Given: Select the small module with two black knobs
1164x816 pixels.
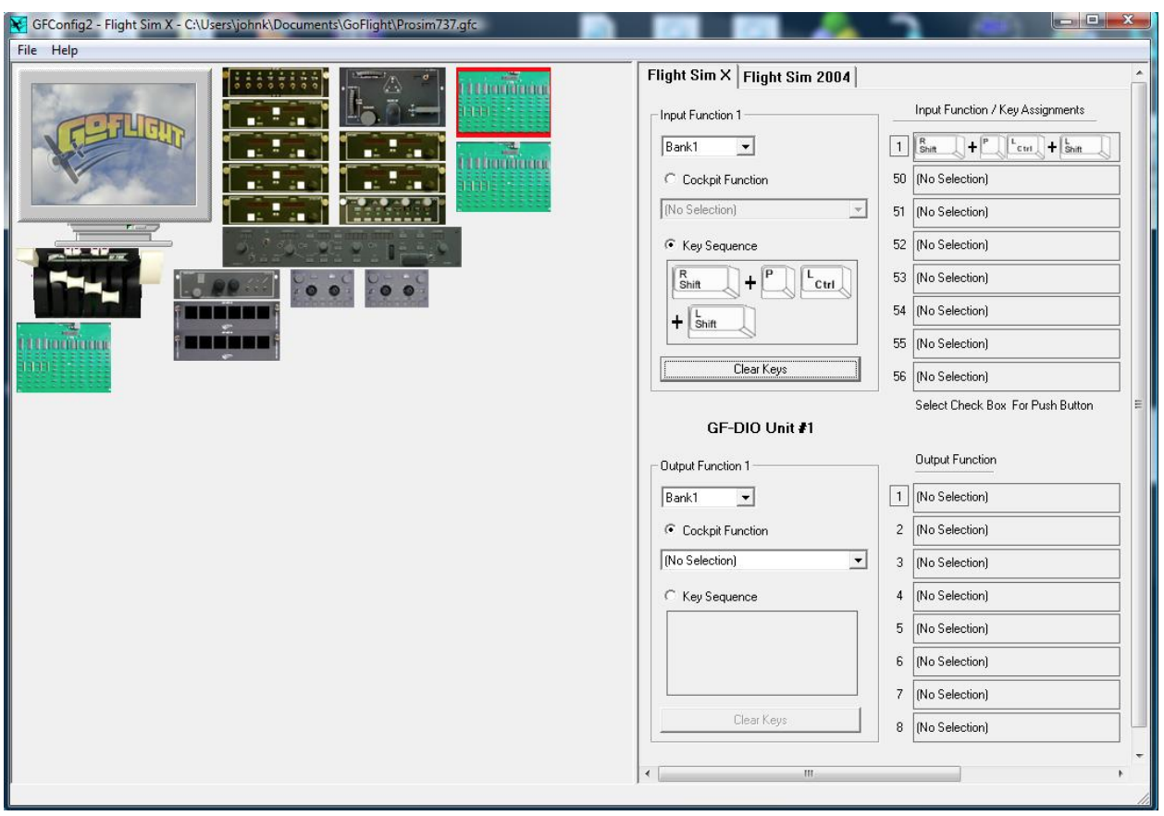Looking at the screenshot, I should tap(228, 284).
